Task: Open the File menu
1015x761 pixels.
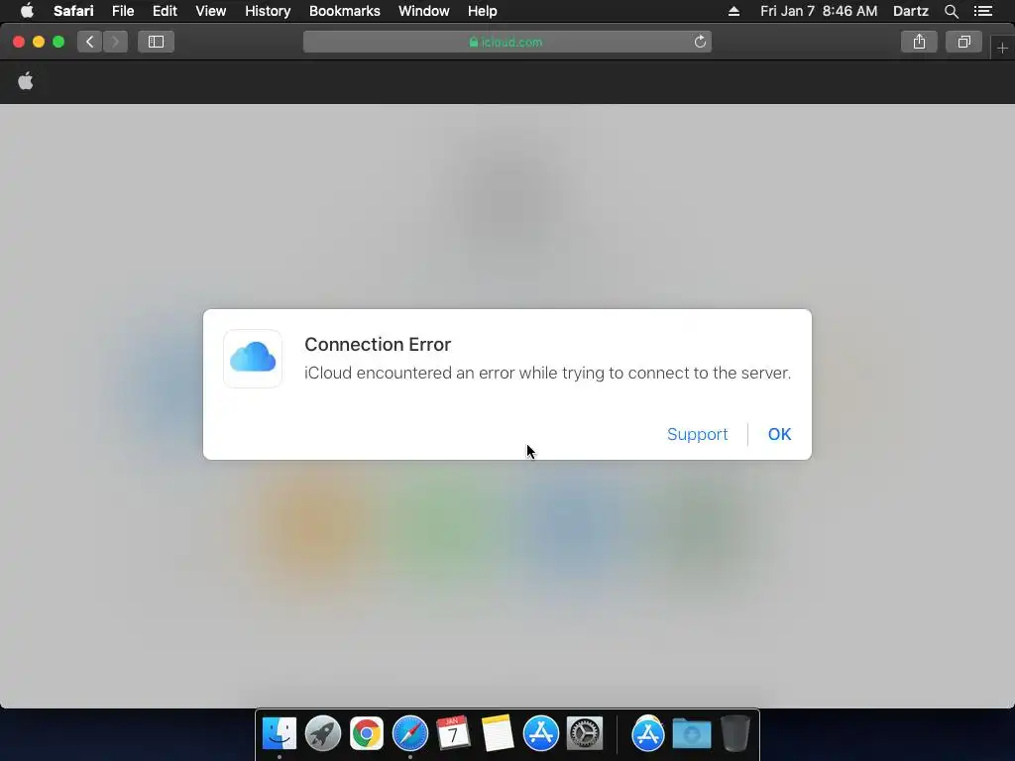Action: tap(122, 11)
